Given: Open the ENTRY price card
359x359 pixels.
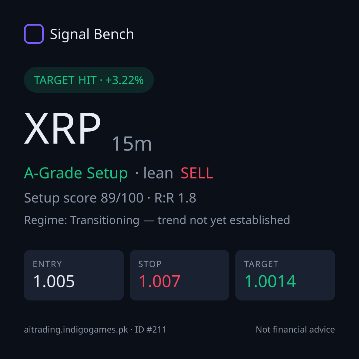Looking at the screenshot, I should (74, 275).
